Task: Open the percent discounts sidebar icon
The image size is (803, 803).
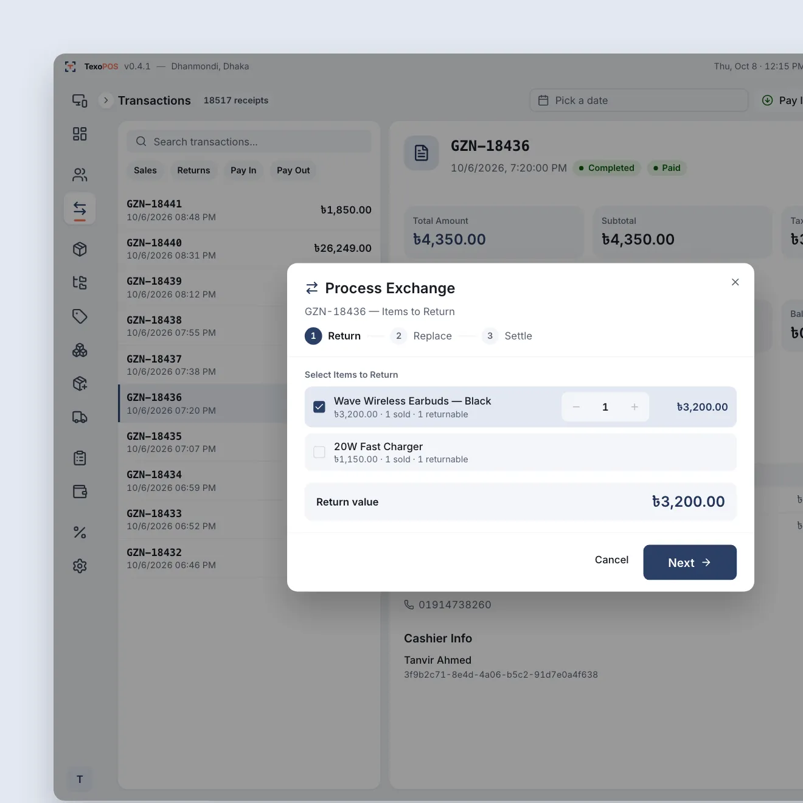Action: [80, 532]
